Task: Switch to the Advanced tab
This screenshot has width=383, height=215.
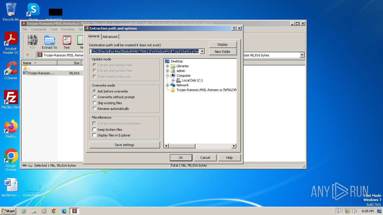Action: pyautogui.click(x=110, y=37)
